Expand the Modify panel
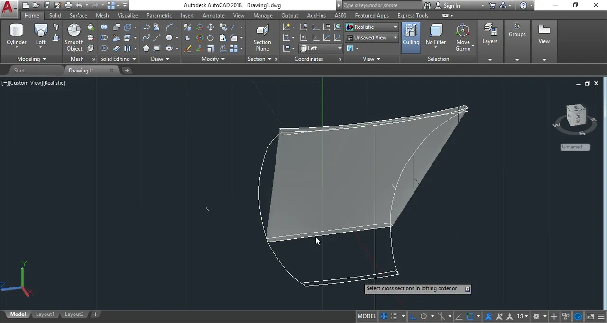 click(212, 59)
